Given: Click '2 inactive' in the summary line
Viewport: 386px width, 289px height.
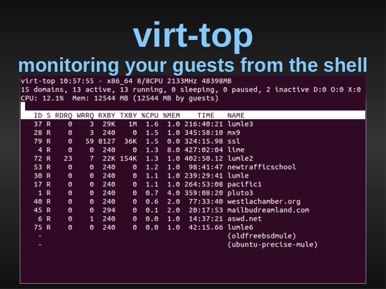Looking at the screenshot, I should [x=288, y=90].
